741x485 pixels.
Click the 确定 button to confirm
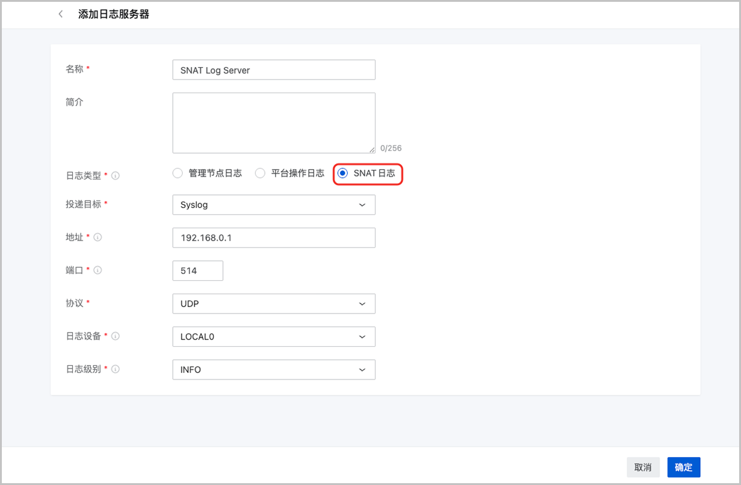click(684, 467)
